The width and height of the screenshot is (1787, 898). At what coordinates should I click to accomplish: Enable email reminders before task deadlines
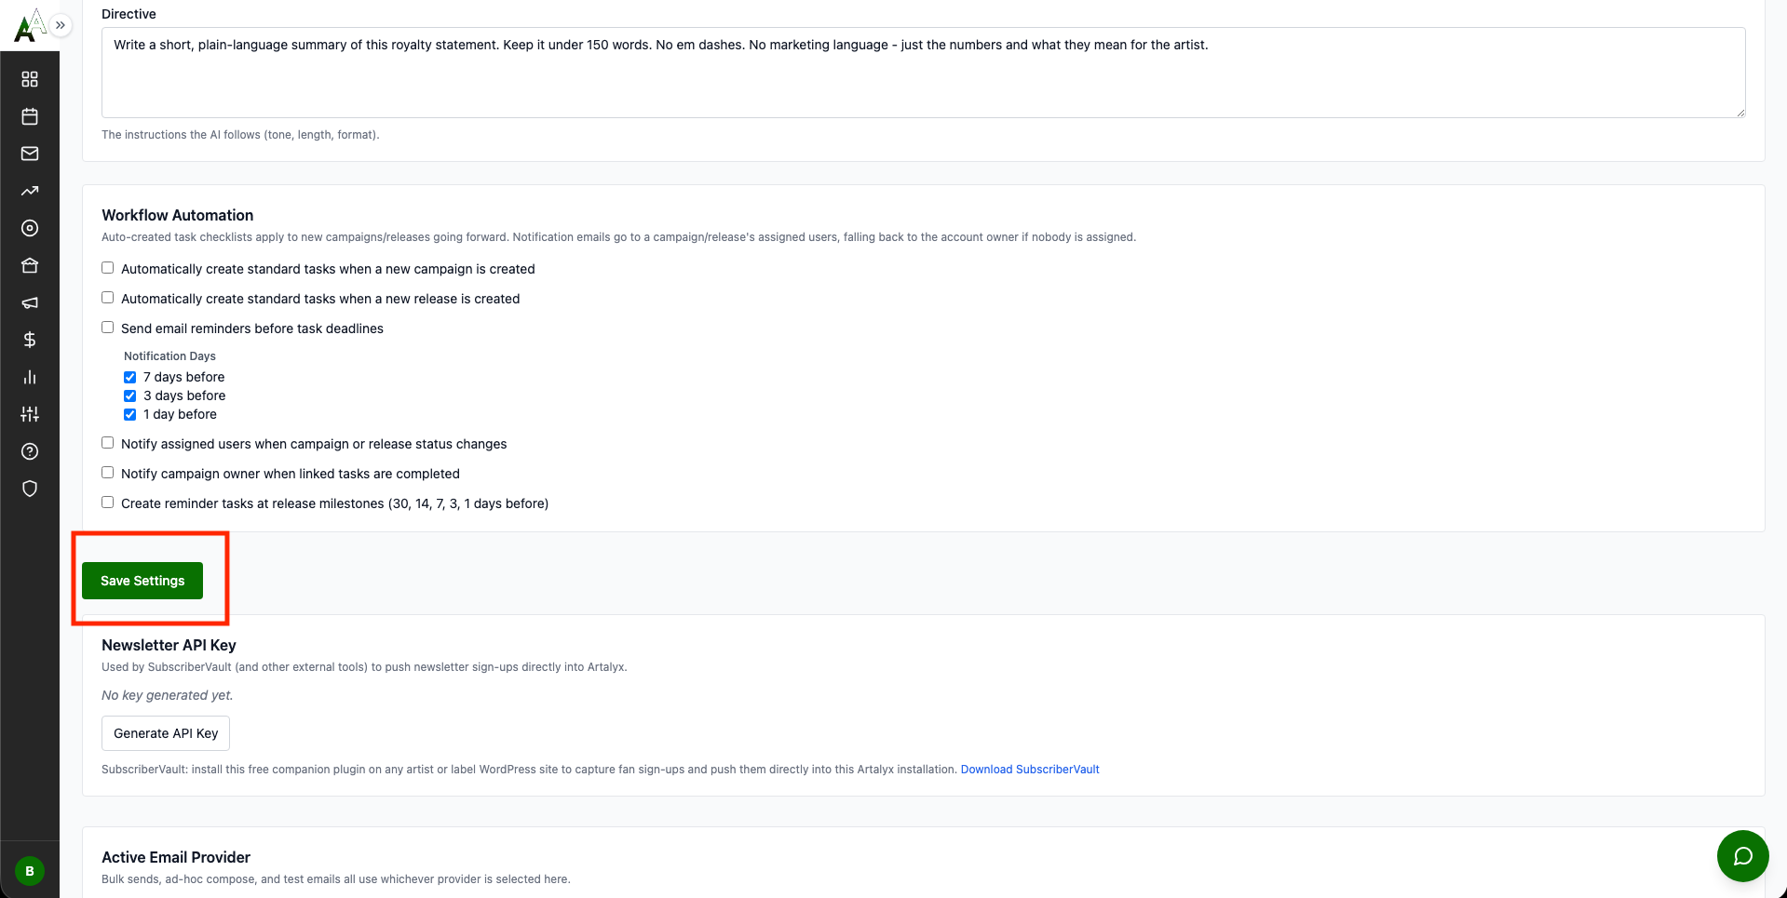(x=108, y=328)
